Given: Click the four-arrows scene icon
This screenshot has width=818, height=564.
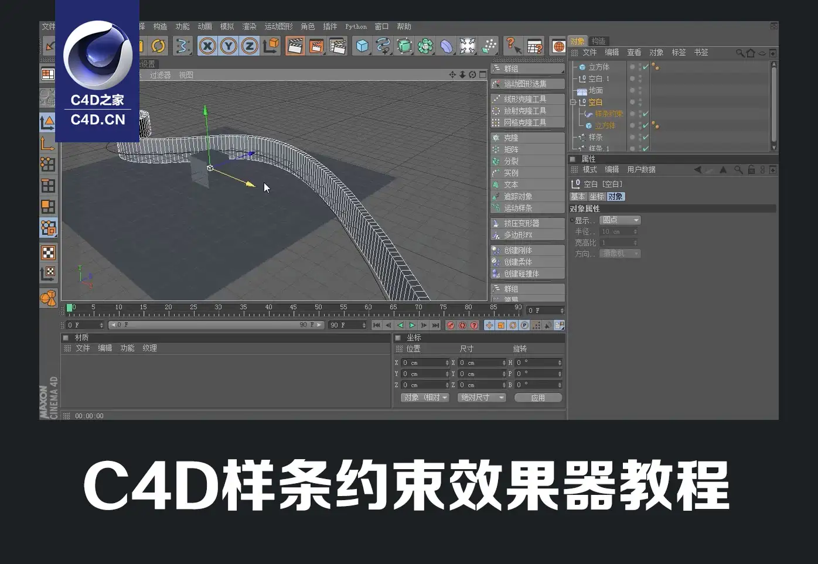Looking at the screenshot, I should pos(468,46).
